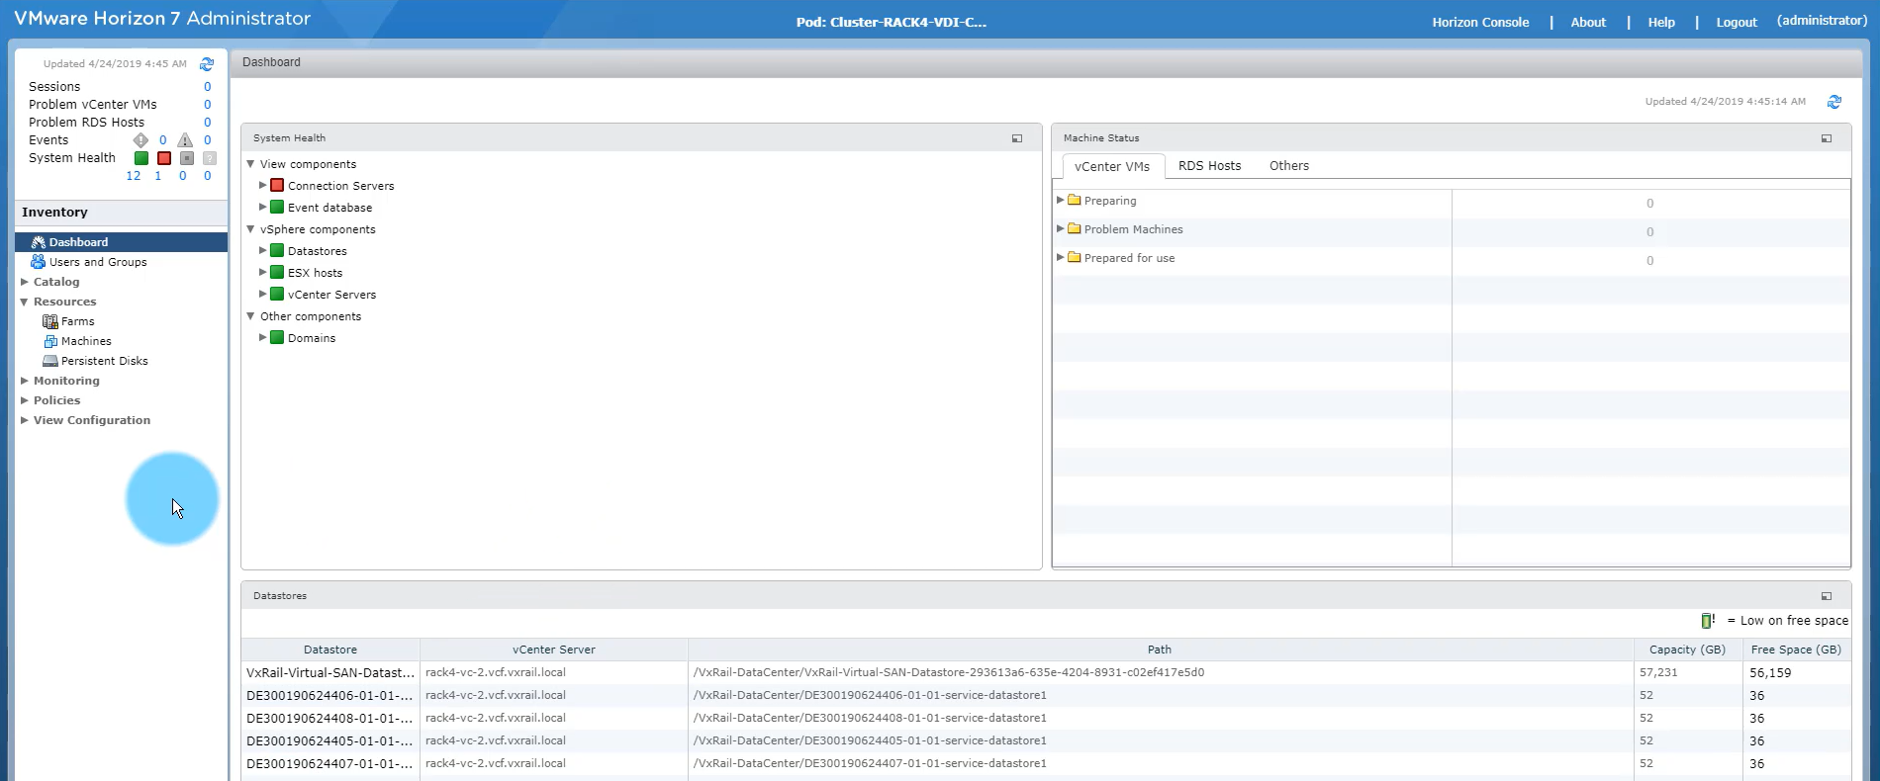The image size is (1880, 781).
Task: Expand the Monitoring inventory section
Action: point(25,381)
